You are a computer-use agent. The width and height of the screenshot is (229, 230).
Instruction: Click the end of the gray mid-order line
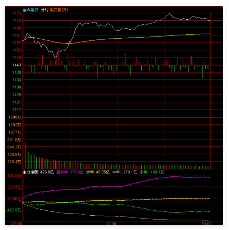click(209, 220)
